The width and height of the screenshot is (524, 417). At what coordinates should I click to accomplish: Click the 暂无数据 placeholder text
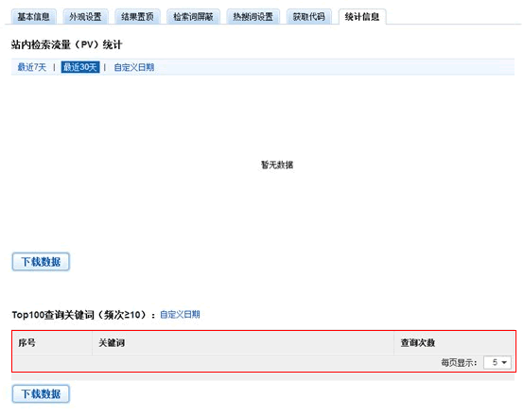click(277, 165)
